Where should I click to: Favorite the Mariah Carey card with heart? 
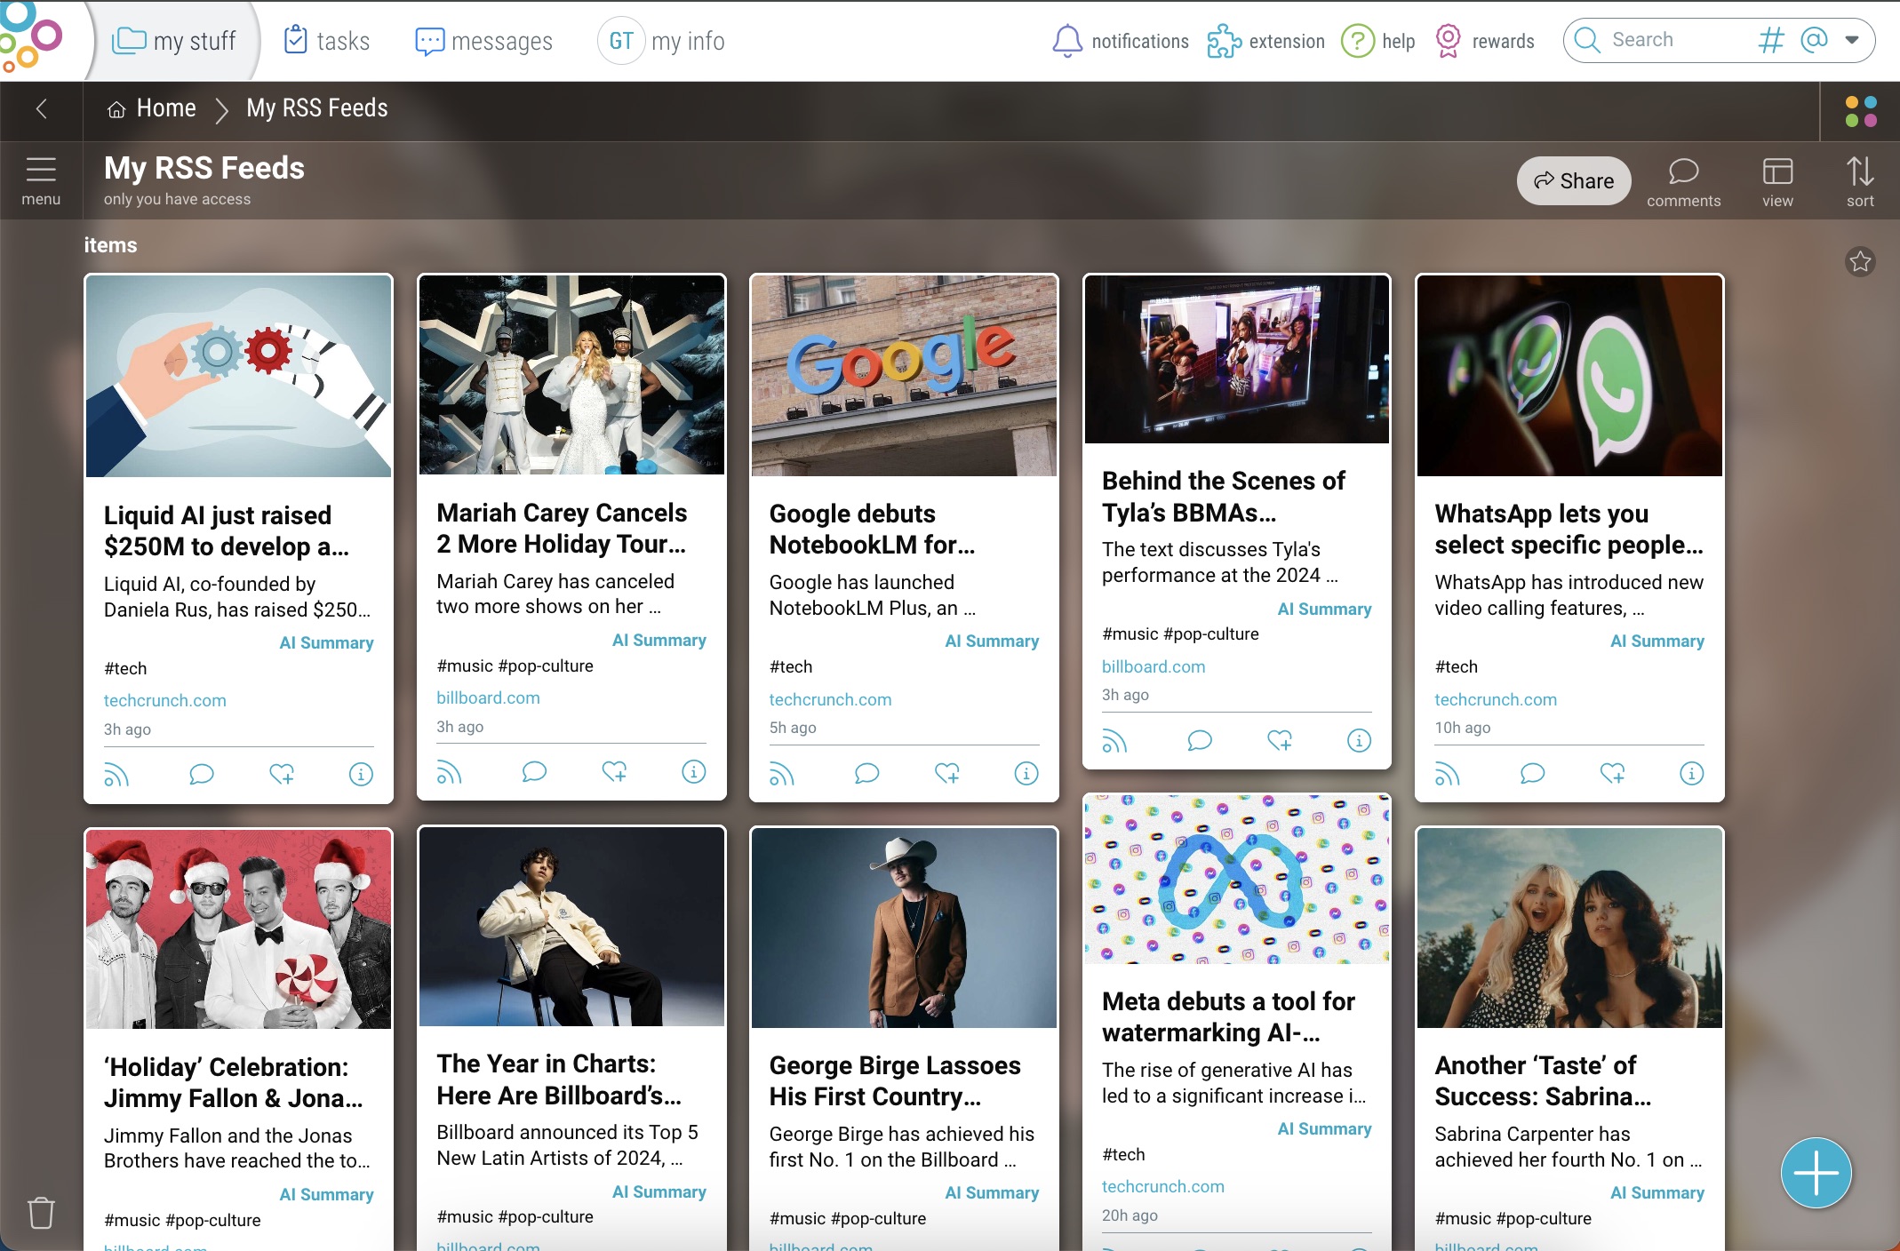[614, 772]
